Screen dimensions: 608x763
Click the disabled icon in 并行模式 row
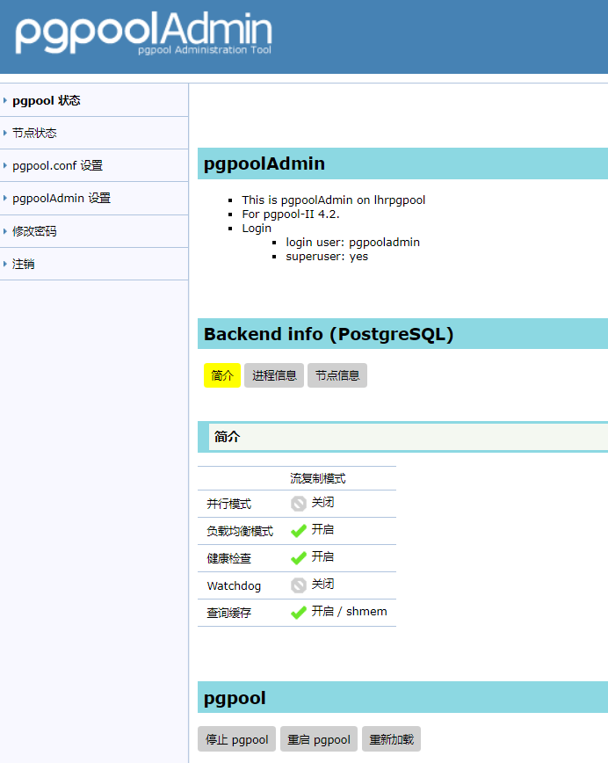point(299,504)
